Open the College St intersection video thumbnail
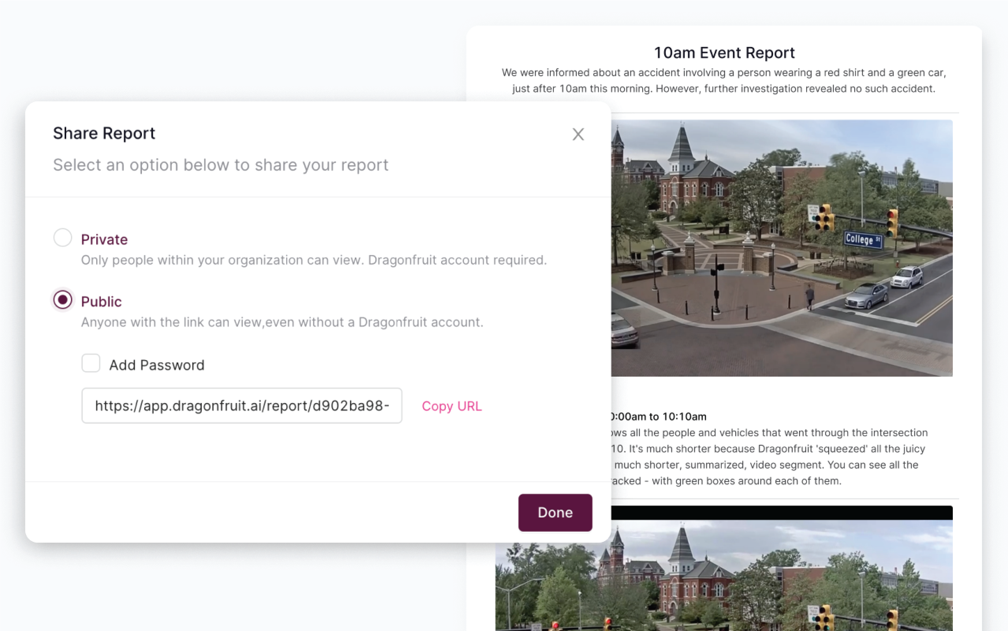 click(x=782, y=248)
